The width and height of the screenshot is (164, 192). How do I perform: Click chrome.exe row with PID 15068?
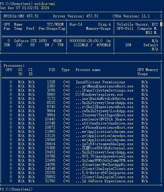81,140
